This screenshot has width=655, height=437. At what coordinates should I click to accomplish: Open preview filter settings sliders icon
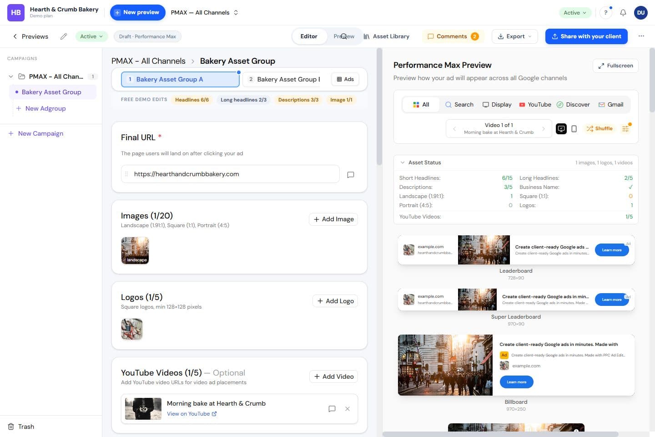tap(626, 129)
